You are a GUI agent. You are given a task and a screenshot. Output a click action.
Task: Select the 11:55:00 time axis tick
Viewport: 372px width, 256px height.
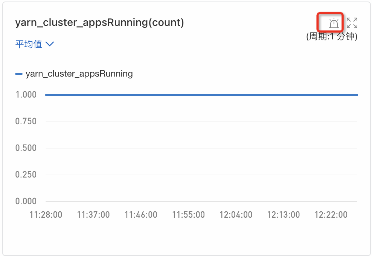[x=188, y=215]
